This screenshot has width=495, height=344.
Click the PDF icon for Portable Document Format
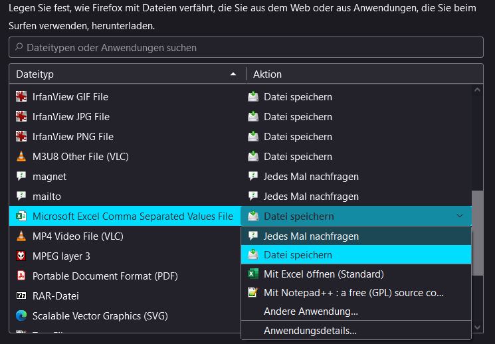pyautogui.click(x=21, y=276)
